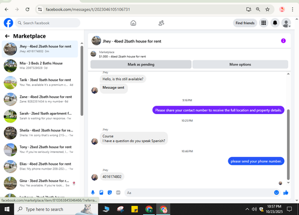The height and width of the screenshot is (215, 299).
Task: Open Chrome profile avatar
Action: 282,9
